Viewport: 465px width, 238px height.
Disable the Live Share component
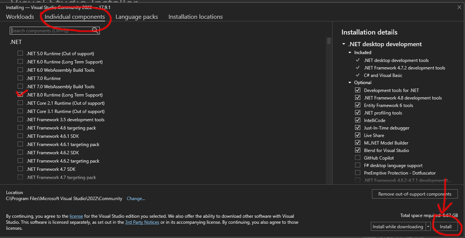[x=358, y=135]
